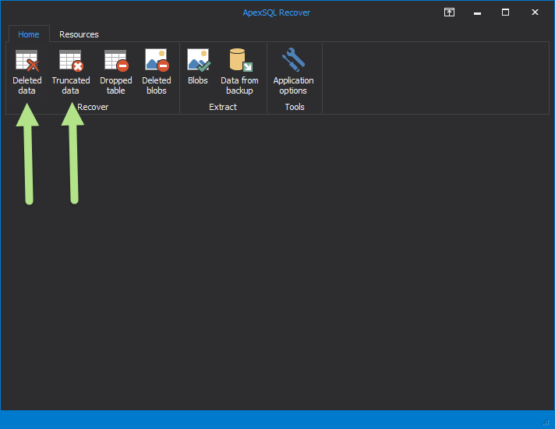The image size is (555, 429).
Task: Collapse the ribbon using the title bar icon
Action: click(449, 12)
